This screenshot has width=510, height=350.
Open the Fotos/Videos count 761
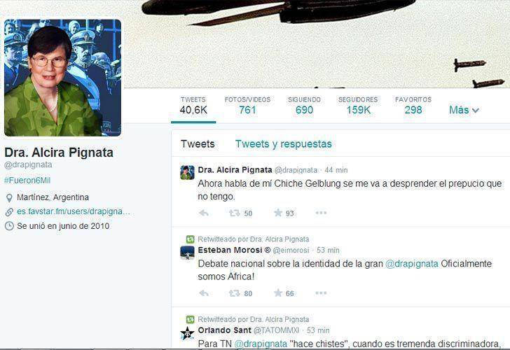tap(247, 106)
